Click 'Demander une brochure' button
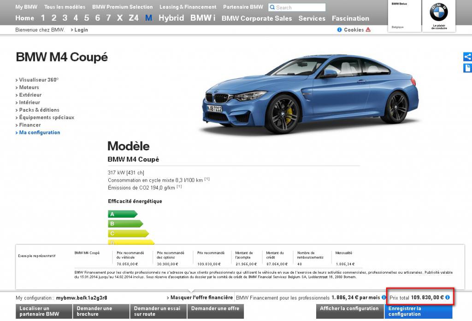 point(101,311)
